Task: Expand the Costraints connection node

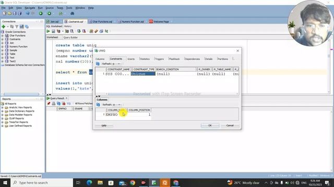Action: [2, 39]
